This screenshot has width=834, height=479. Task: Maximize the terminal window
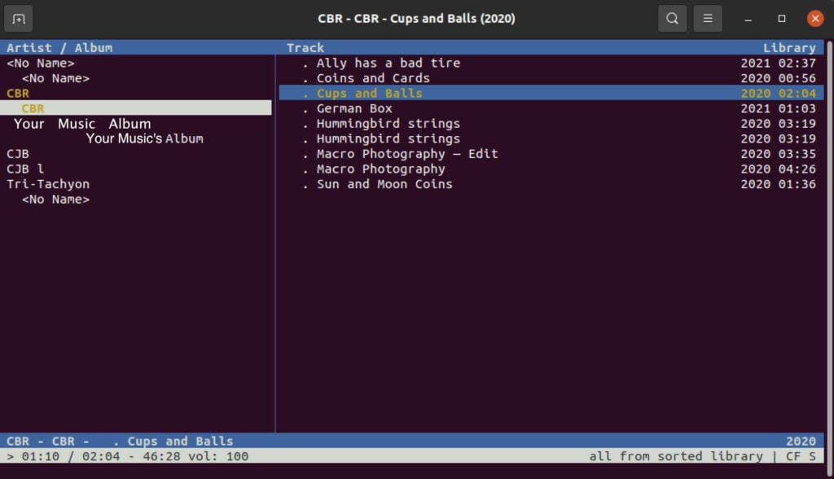click(x=781, y=19)
